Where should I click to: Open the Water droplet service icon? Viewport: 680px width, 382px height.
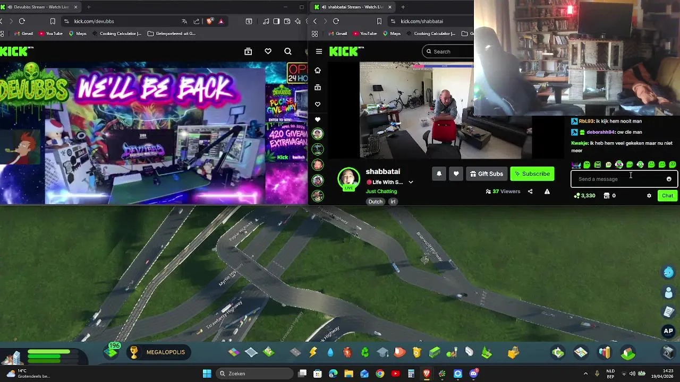pos(330,352)
